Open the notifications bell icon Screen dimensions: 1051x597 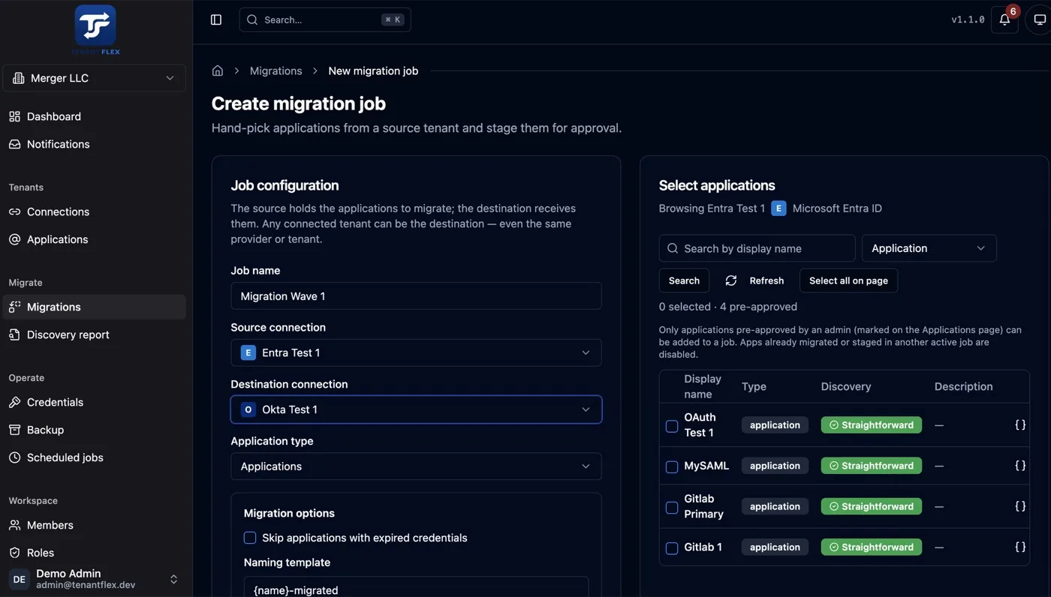(1004, 19)
